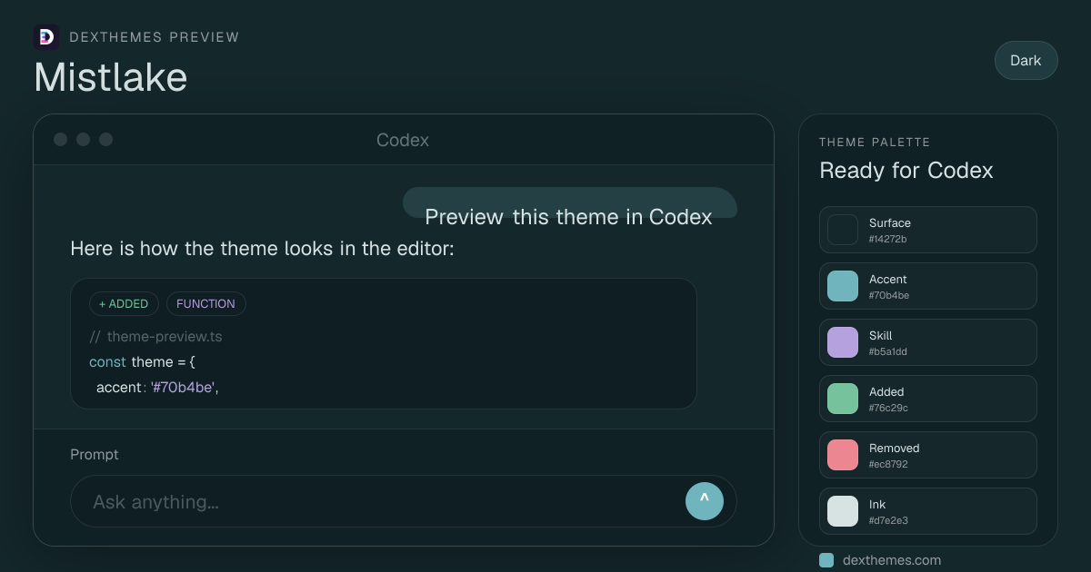1091x572 pixels.
Task: Click the teal square icon beside dexthemes.com
Action: [826, 560]
